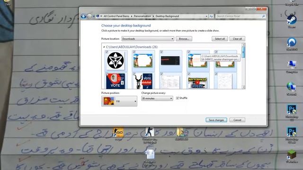Select the red VOTE poster thumbnail

[116, 81]
